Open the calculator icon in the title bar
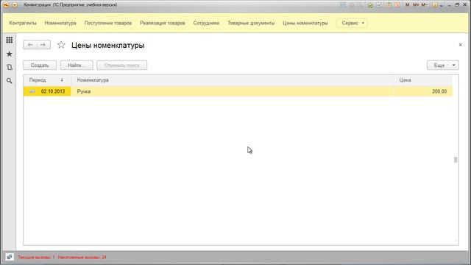This screenshot has width=471, height=265. (389, 5)
